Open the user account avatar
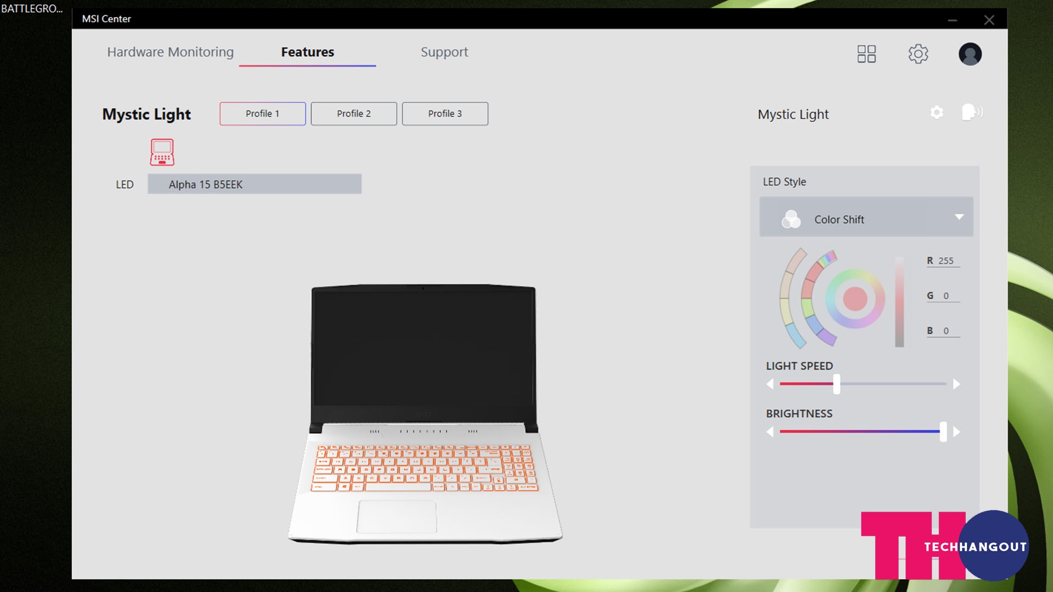Image resolution: width=1053 pixels, height=592 pixels. click(970, 54)
